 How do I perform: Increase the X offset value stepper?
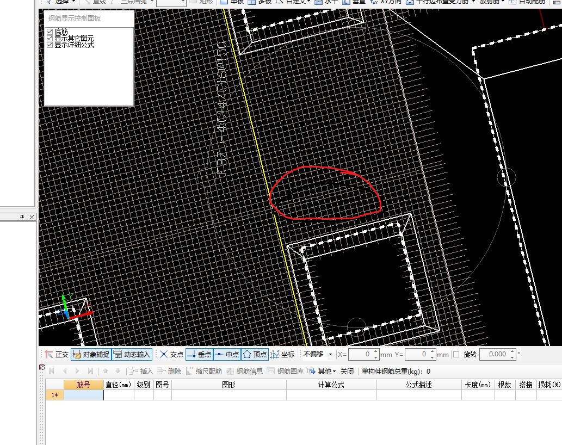coord(375,352)
